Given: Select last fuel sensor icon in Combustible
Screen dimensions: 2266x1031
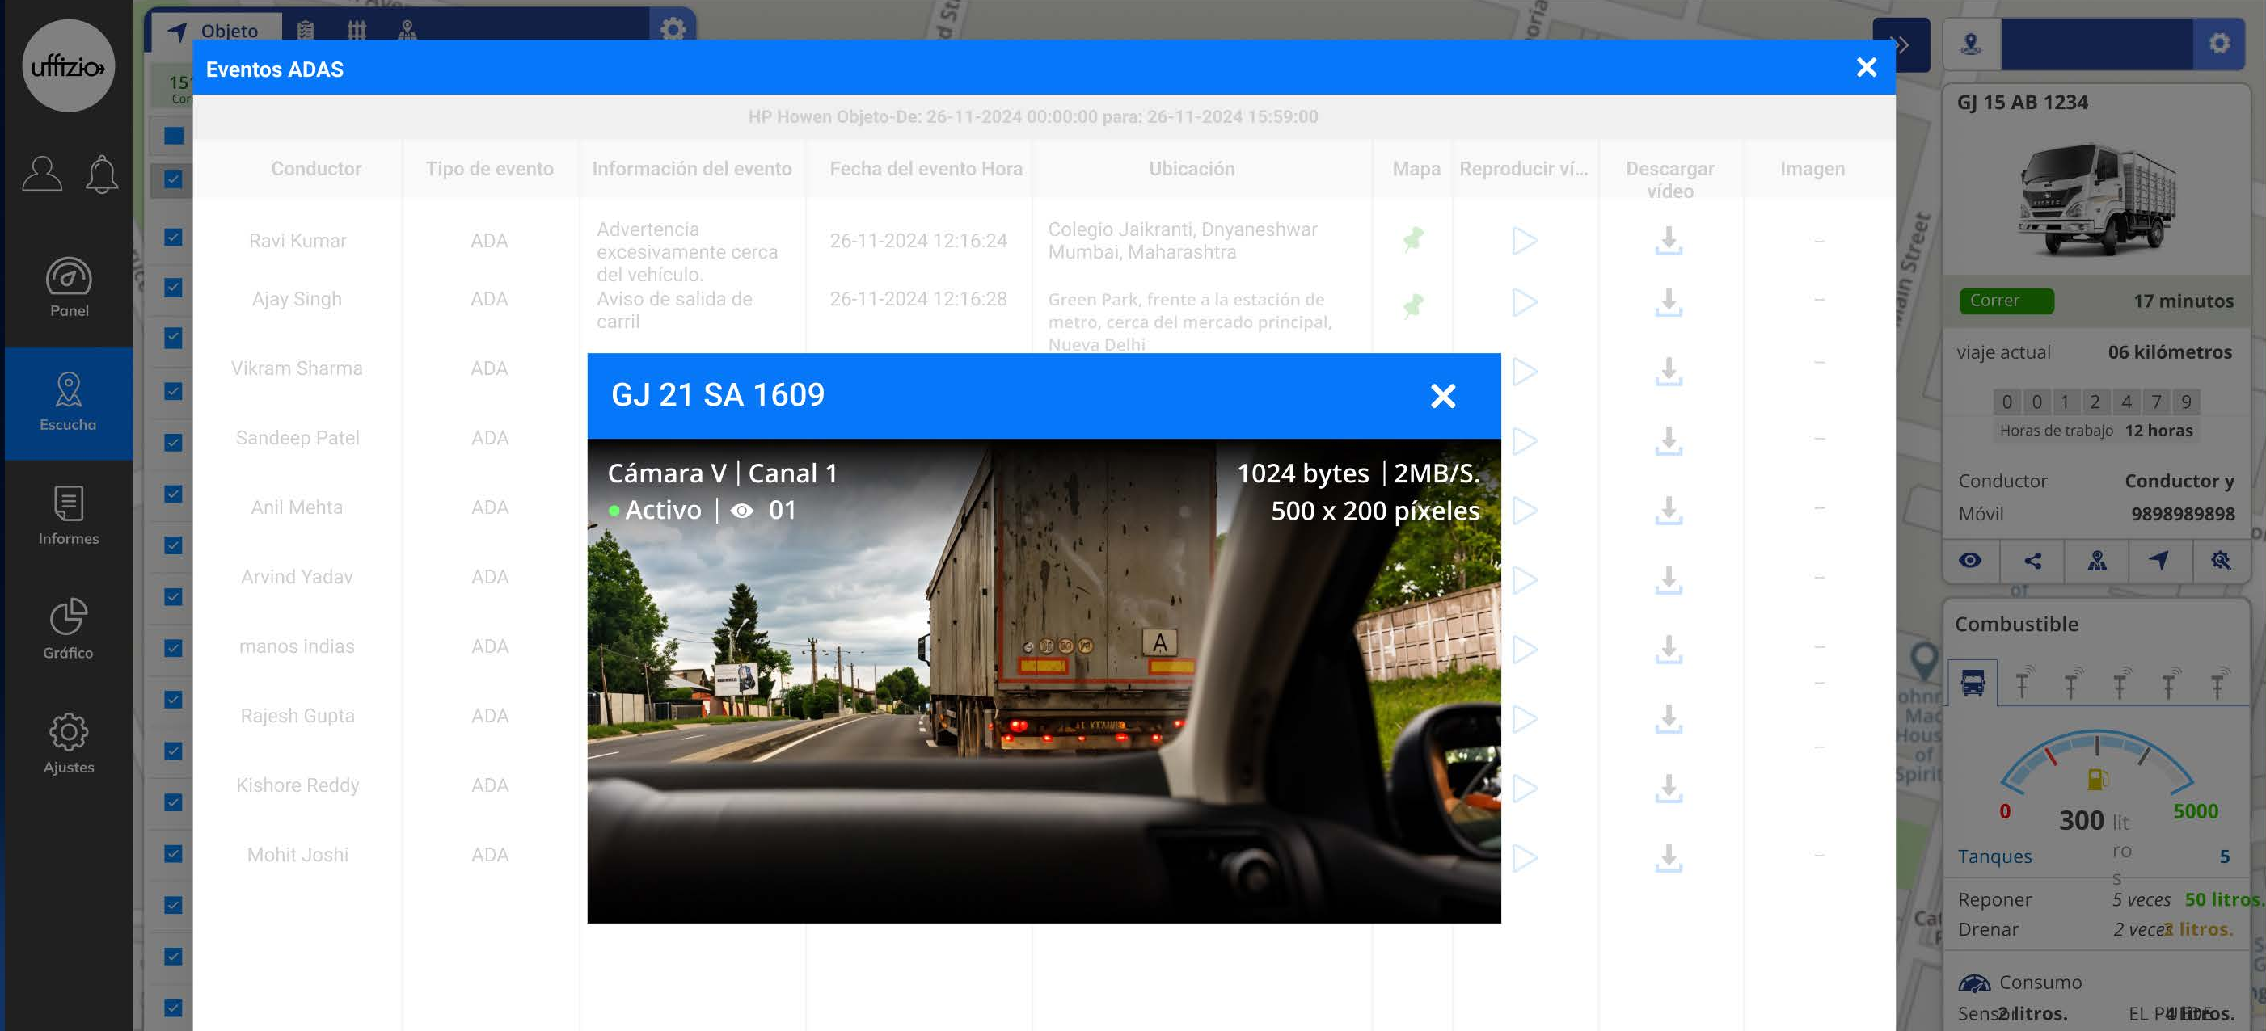Looking at the screenshot, I should click(2218, 682).
